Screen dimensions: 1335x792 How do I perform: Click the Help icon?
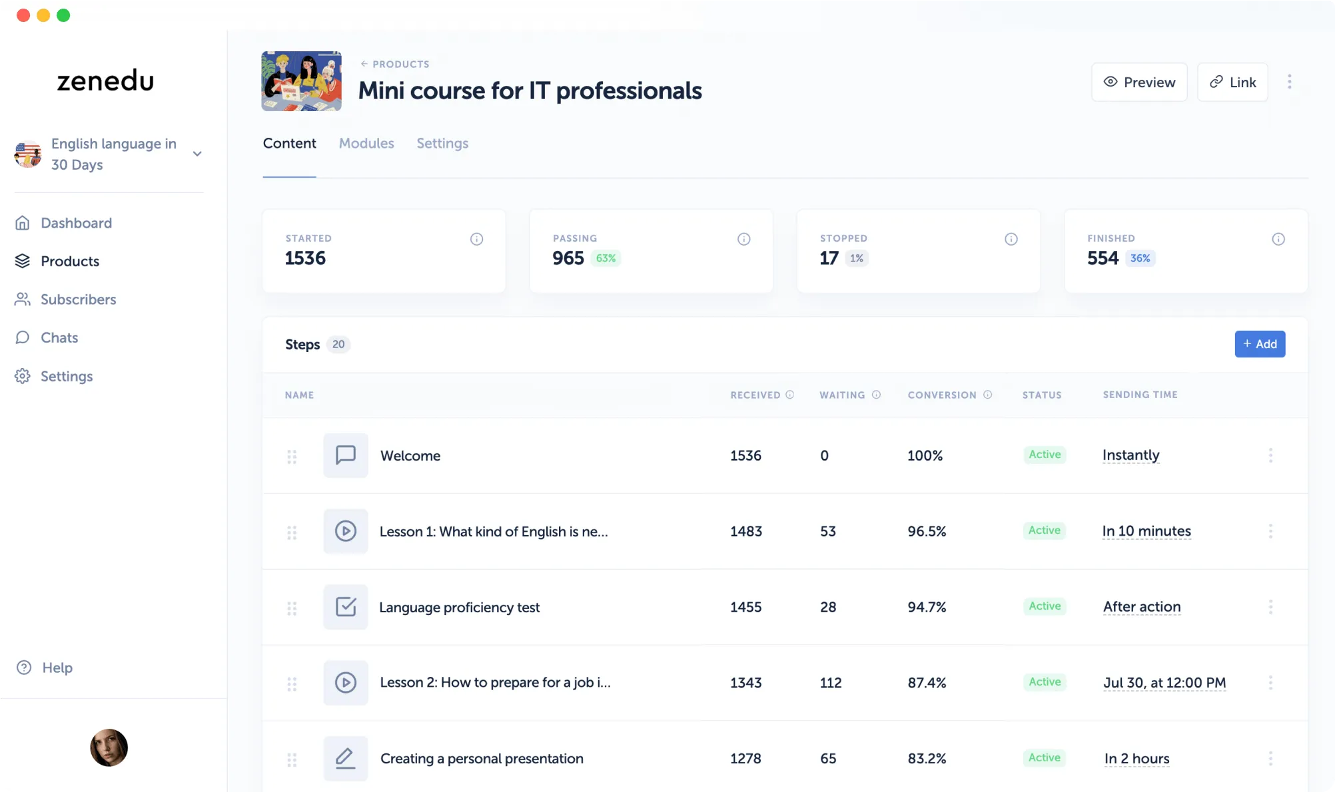coord(23,667)
